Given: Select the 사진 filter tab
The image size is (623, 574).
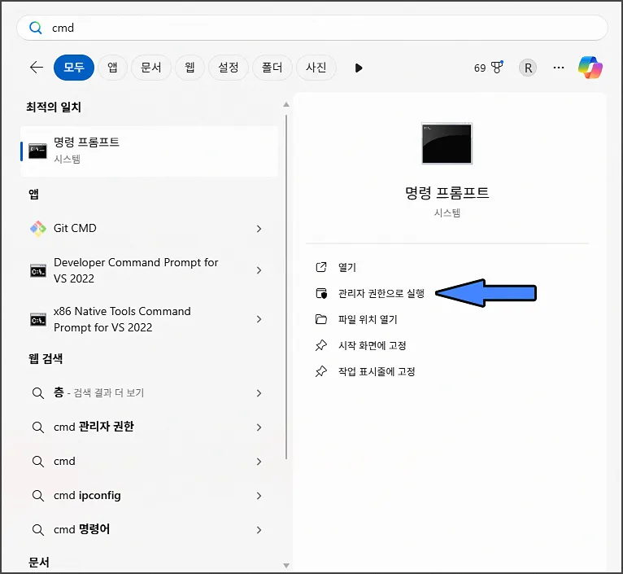Looking at the screenshot, I should tap(316, 68).
